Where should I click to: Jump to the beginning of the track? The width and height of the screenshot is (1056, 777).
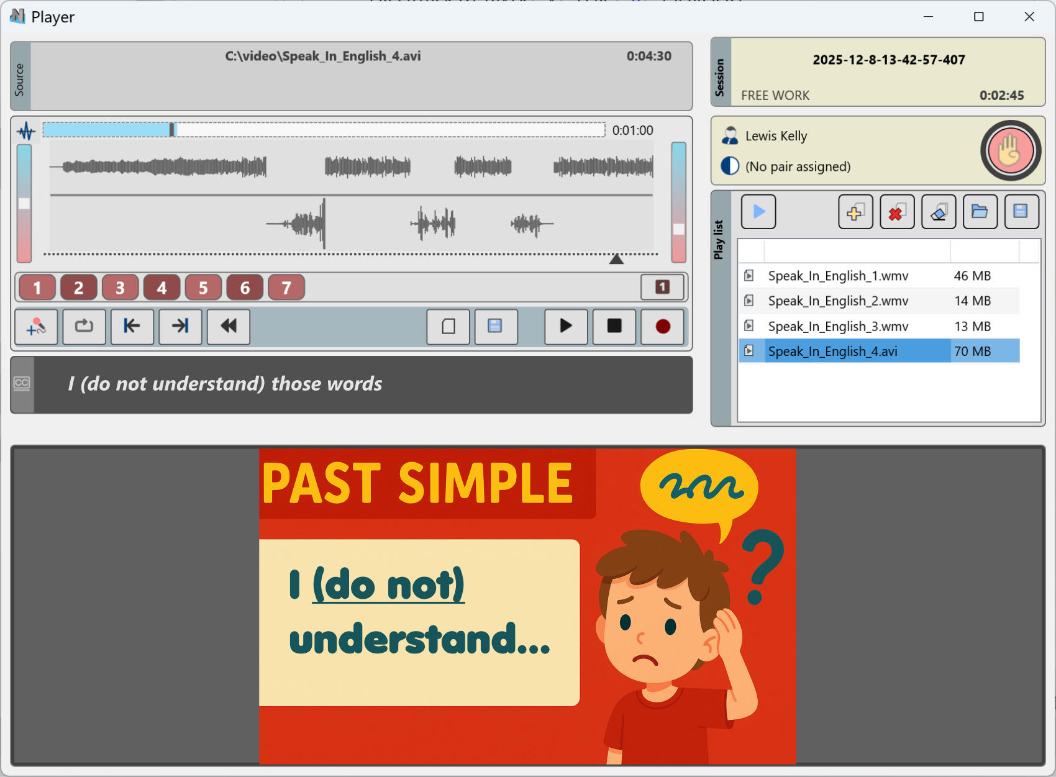click(132, 327)
